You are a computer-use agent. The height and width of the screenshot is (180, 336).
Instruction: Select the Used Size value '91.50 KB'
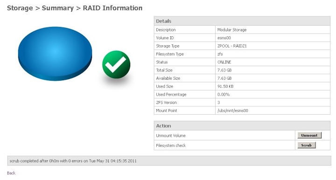[x=225, y=86]
